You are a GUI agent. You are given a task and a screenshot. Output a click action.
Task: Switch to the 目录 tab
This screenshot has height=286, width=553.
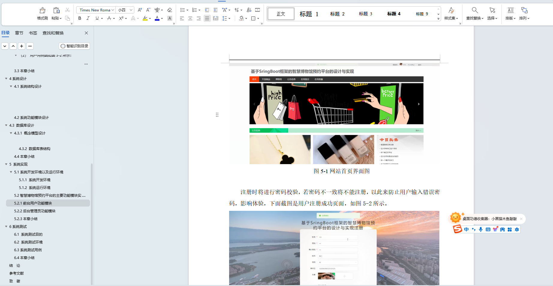pos(6,33)
